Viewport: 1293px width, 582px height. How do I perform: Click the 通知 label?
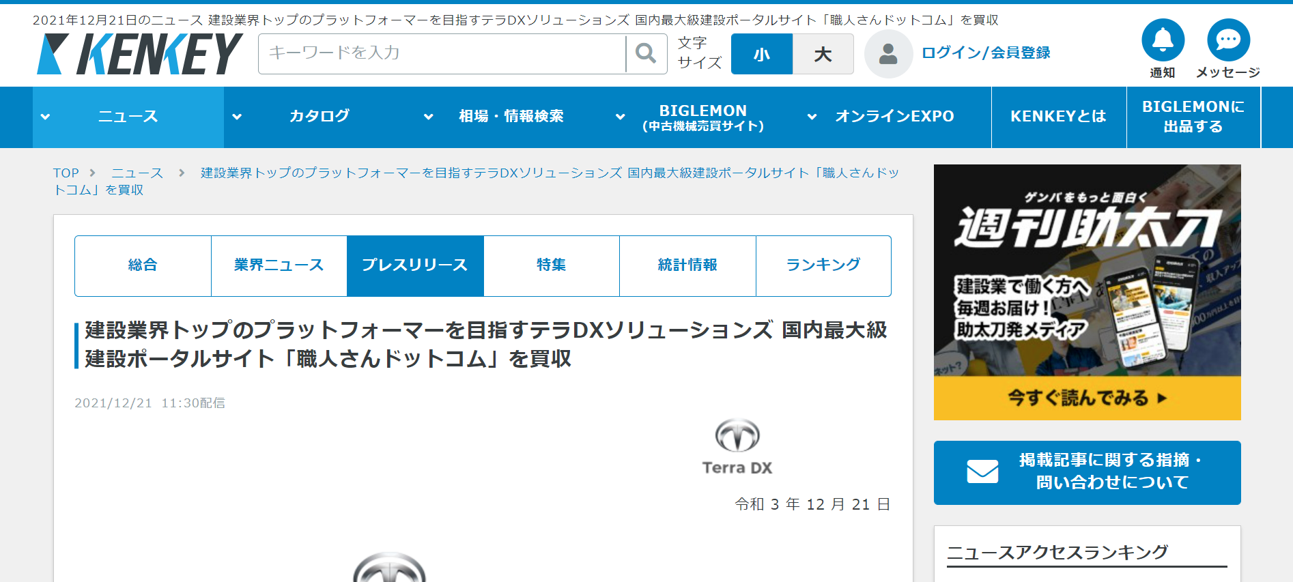(1163, 73)
